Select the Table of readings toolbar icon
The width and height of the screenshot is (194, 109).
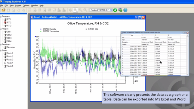[39, 10]
